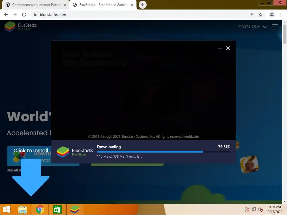Click the download progress bar
The width and height of the screenshot is (287, 215).
point(164,152)
